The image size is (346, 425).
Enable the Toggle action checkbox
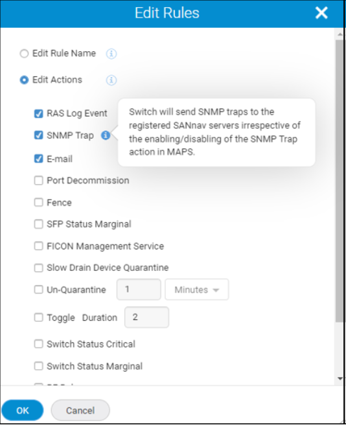[38, 317]
